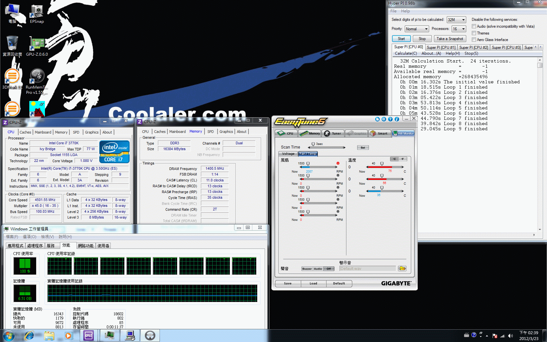This screenshot has height=342, width=547.
Task: Select Audio alert sound option
Action: (318, 269)
